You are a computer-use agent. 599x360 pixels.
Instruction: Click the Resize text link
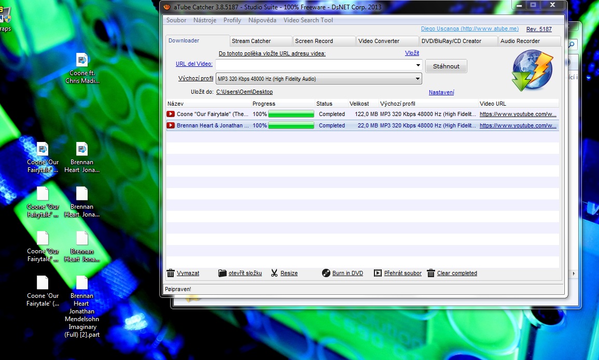289,273
